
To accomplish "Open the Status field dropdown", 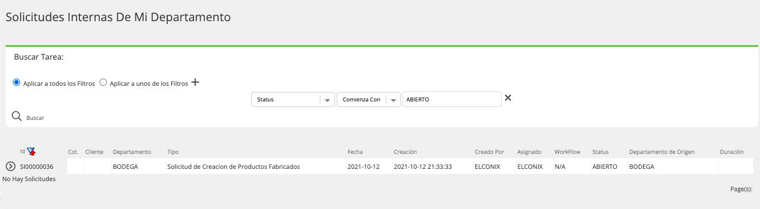I will click(x=293, y=99).
